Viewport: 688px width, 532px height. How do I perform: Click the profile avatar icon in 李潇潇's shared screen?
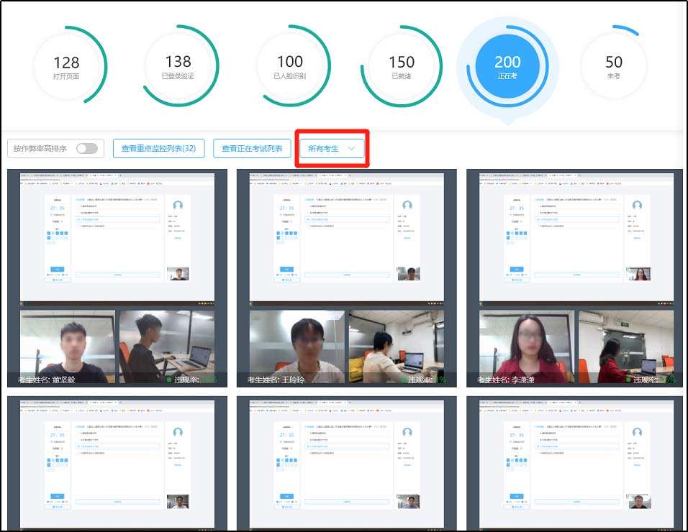(637, 206)
